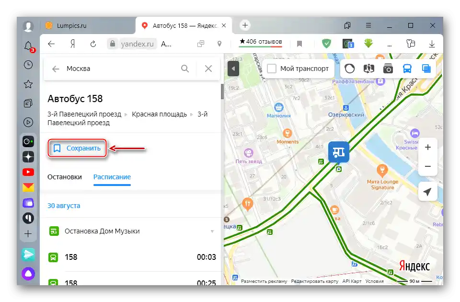
Task: Open new tab with plus button
Action: pos(245,25)
